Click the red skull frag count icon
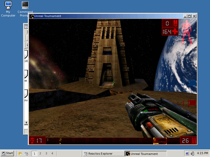This screenshot has width=210, height=157. pyautogui.click(x=32, y=141)
